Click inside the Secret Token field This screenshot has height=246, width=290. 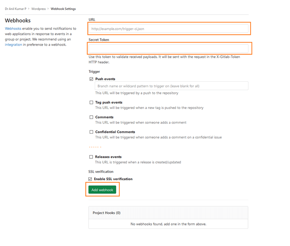pos(168,49)
